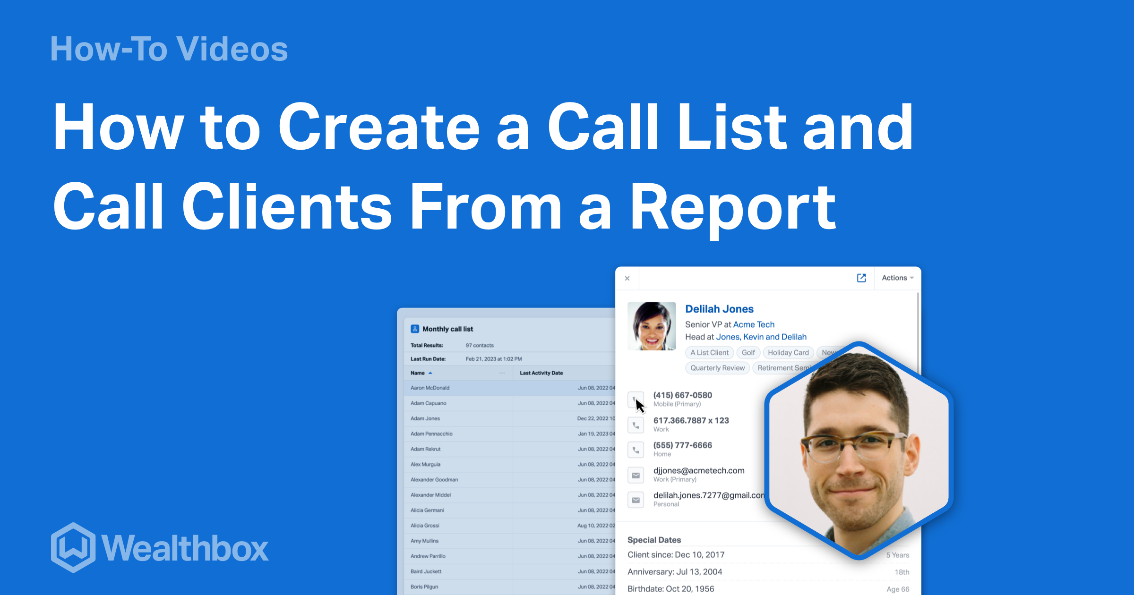The height and width of the screenshot is (595, 1134).
Task: Open the Actions dropdown
Action: (x=896, y=278)
